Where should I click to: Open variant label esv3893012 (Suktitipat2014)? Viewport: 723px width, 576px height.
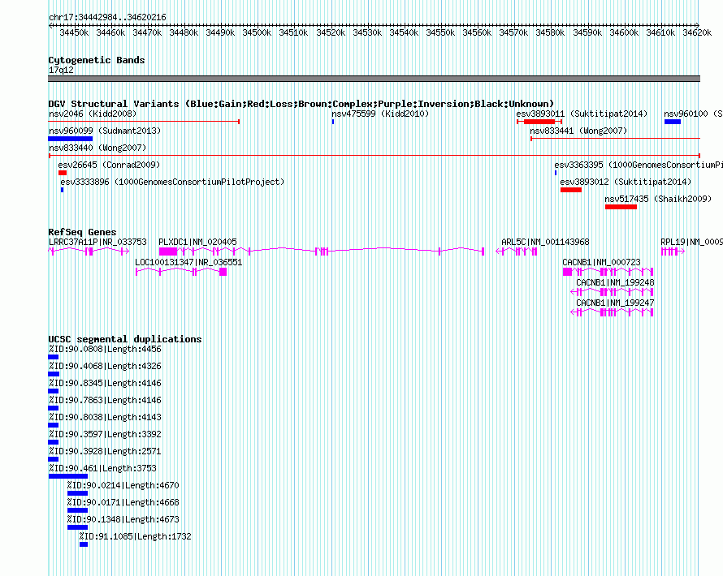pyautogui.click(x=626, y=182)
